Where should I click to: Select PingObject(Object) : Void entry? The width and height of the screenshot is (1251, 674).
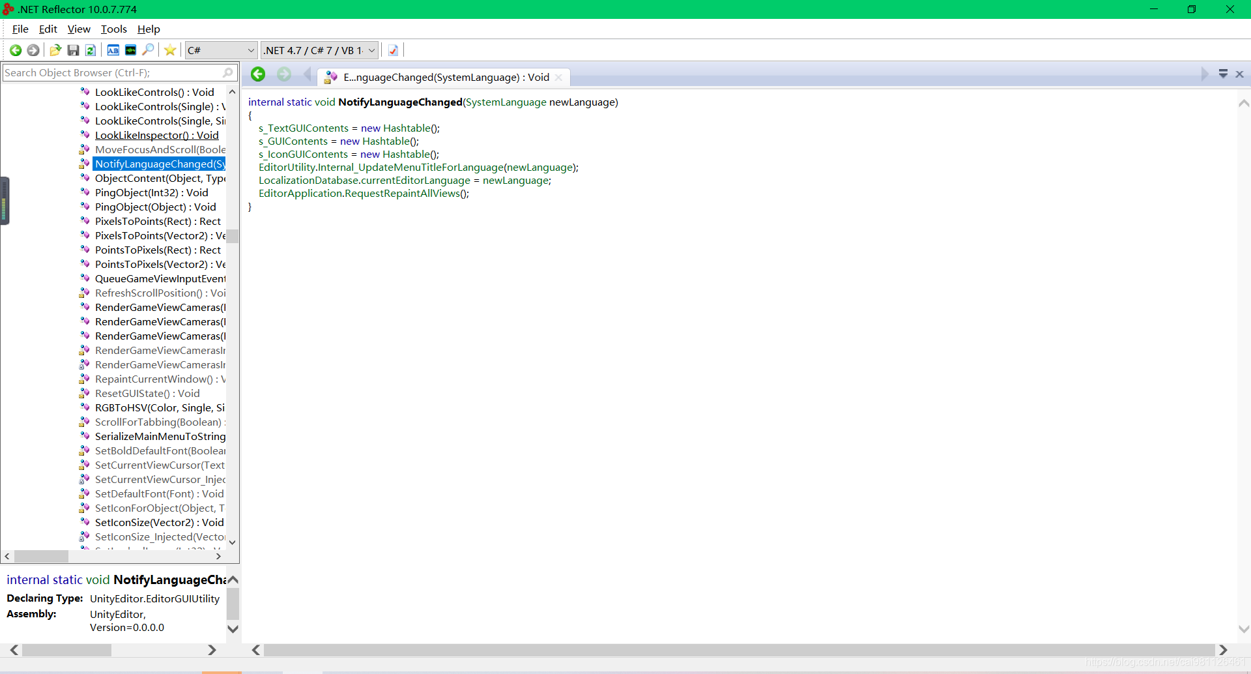155,207
